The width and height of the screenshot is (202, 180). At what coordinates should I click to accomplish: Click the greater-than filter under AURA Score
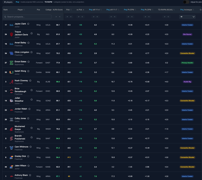click(56, 17)
